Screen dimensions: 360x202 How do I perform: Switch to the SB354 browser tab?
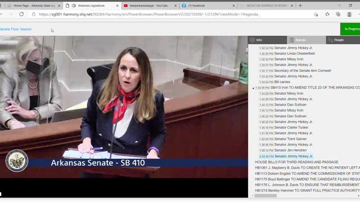click(266, 6)
